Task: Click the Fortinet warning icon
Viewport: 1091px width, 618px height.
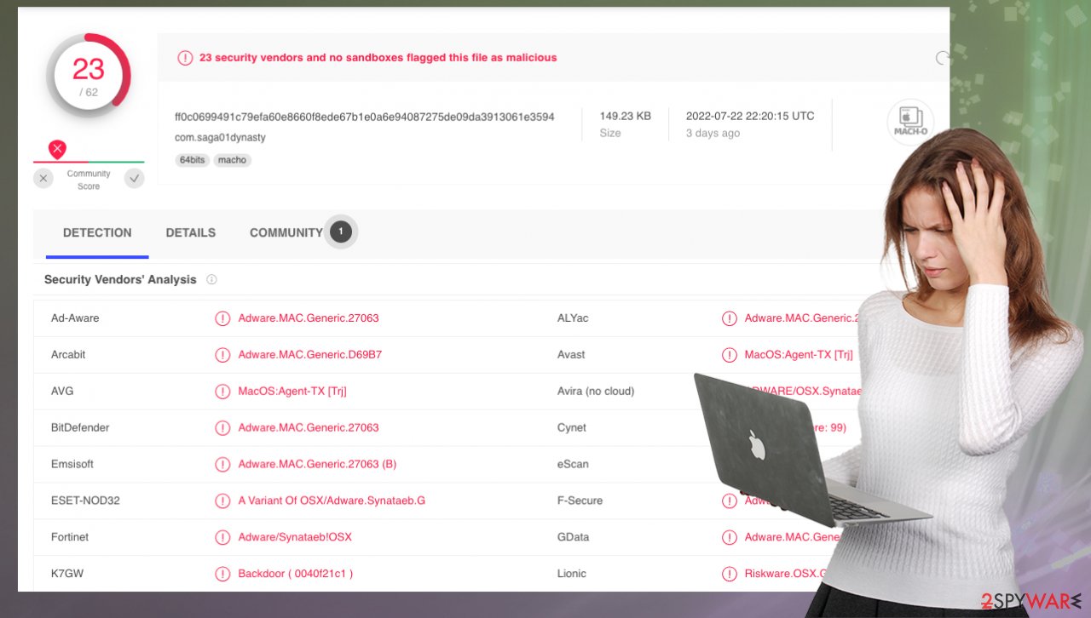Action: 222,537
